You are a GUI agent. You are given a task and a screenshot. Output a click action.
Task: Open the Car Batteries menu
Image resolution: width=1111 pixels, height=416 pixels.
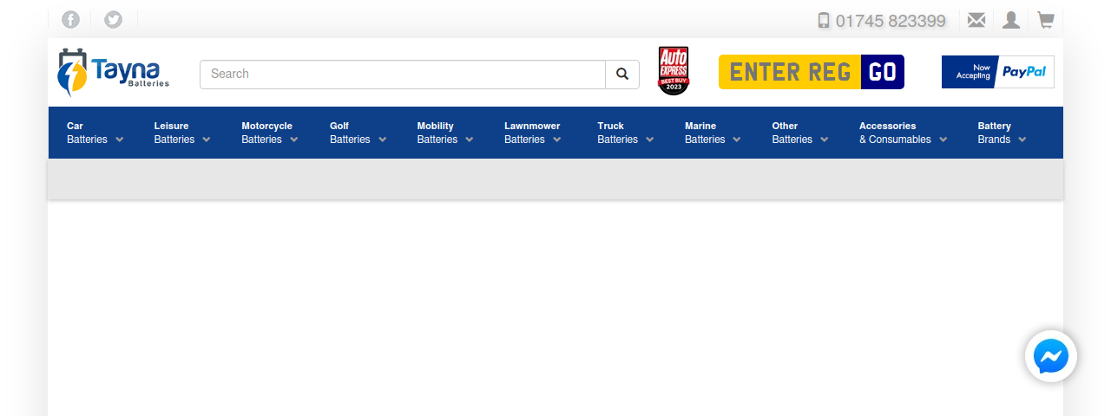point(95,133)
